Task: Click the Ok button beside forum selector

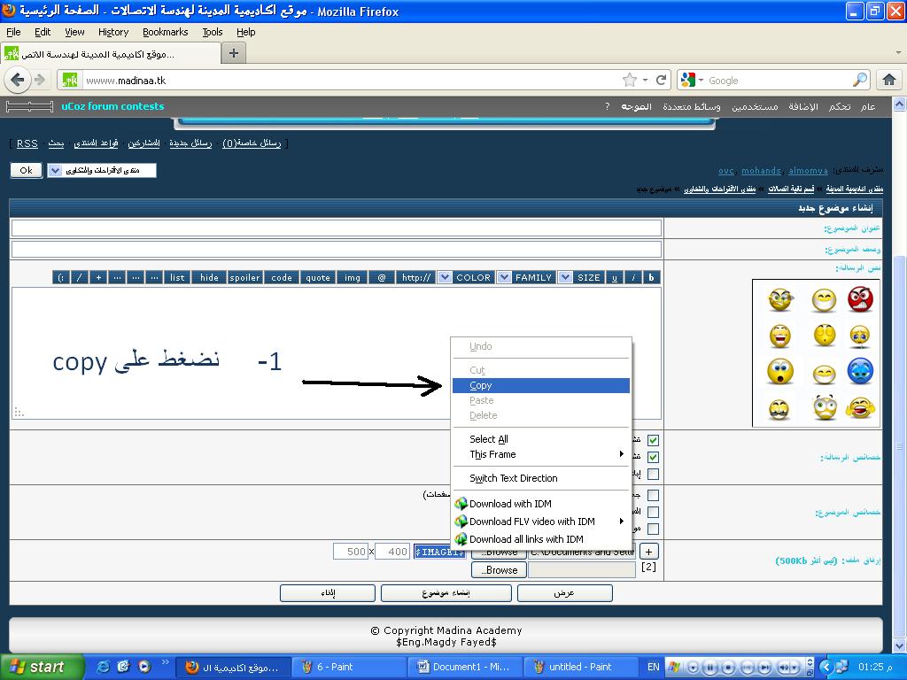Action: 26,171
